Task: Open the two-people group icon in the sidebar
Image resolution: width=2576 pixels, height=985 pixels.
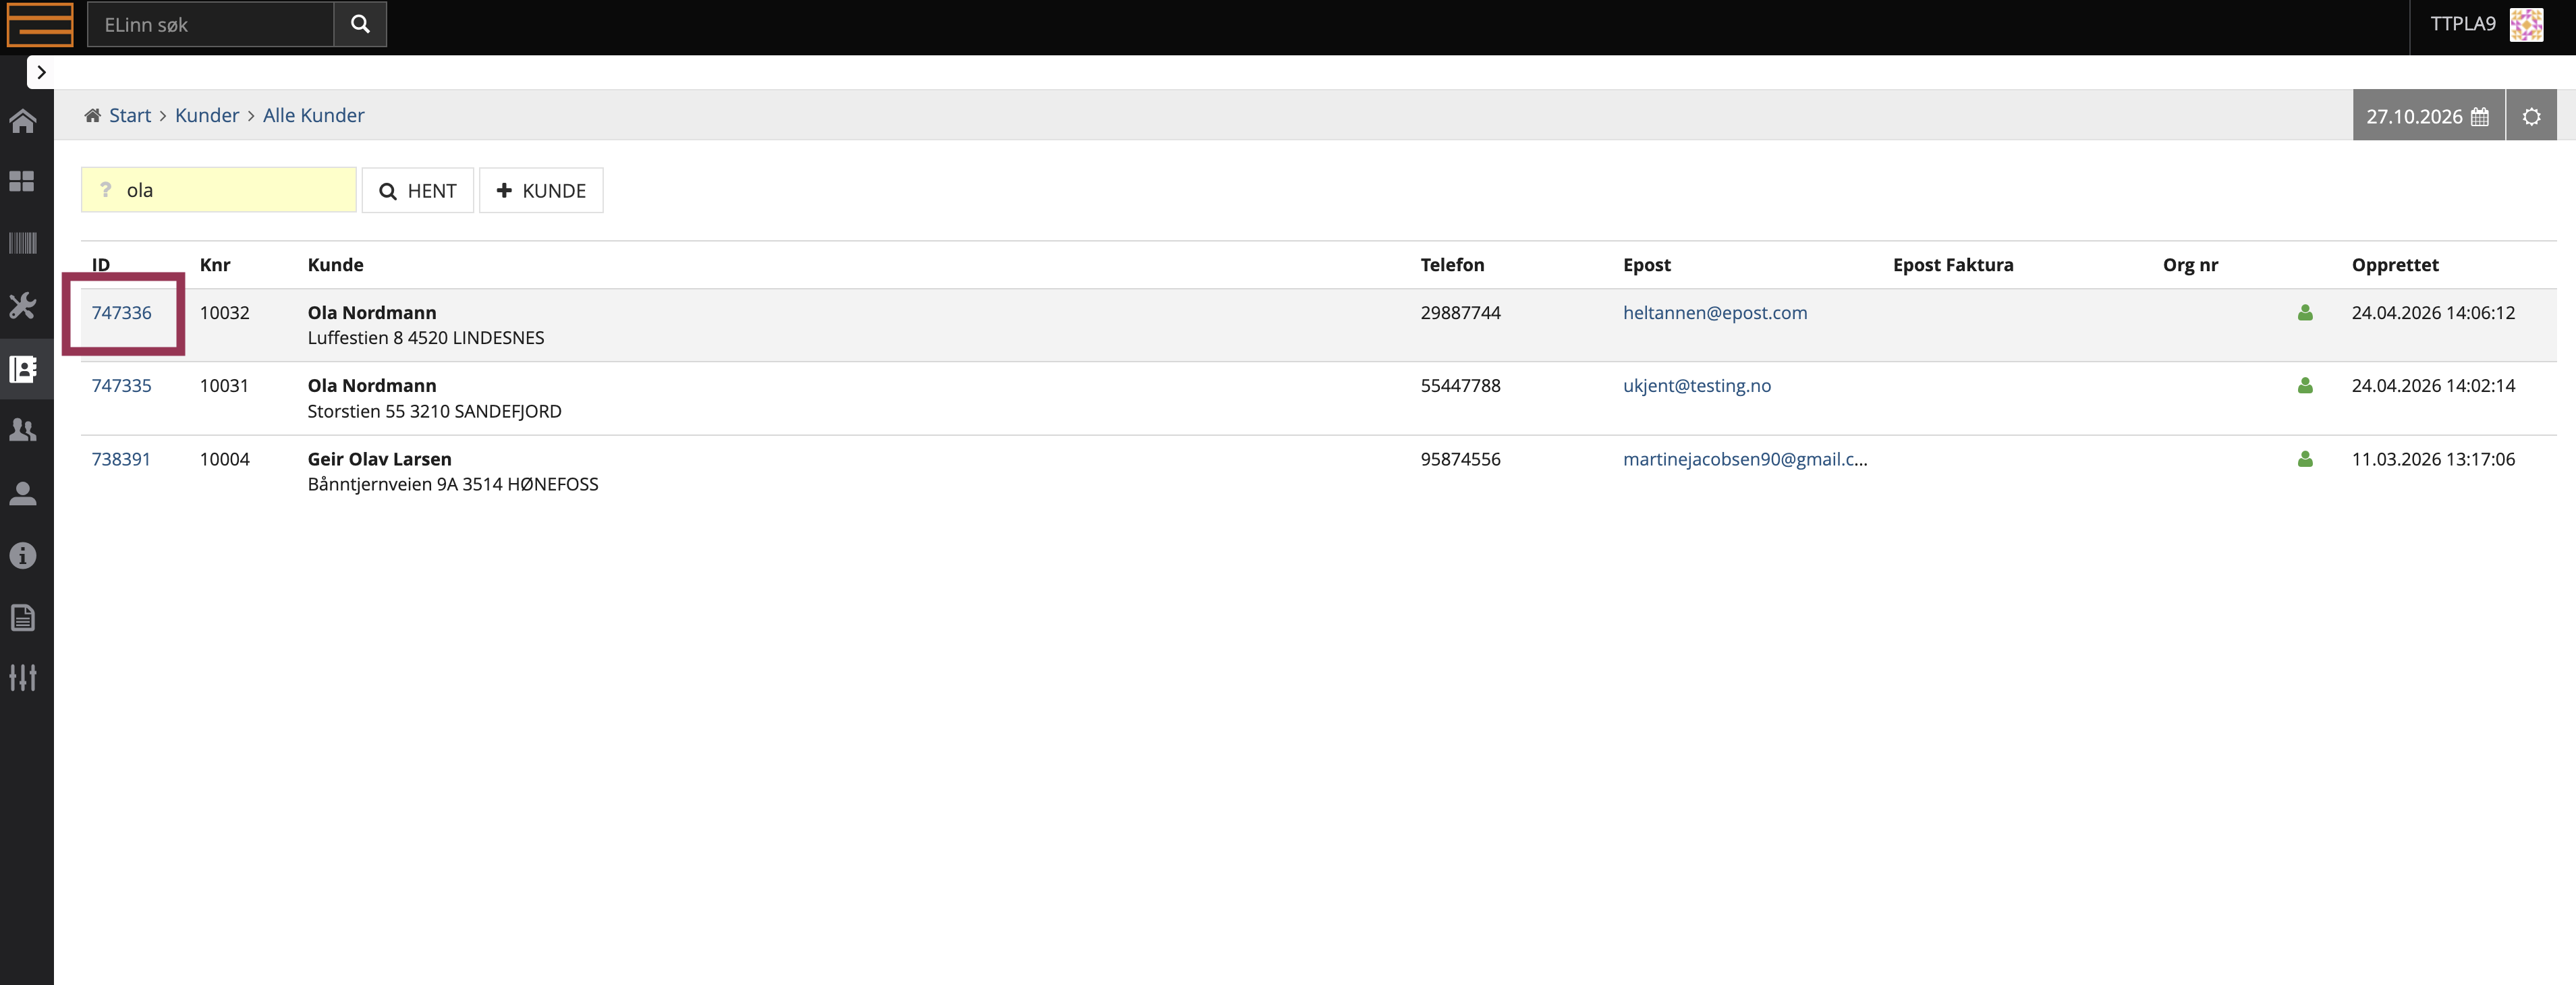Action: tap(23, 430)
